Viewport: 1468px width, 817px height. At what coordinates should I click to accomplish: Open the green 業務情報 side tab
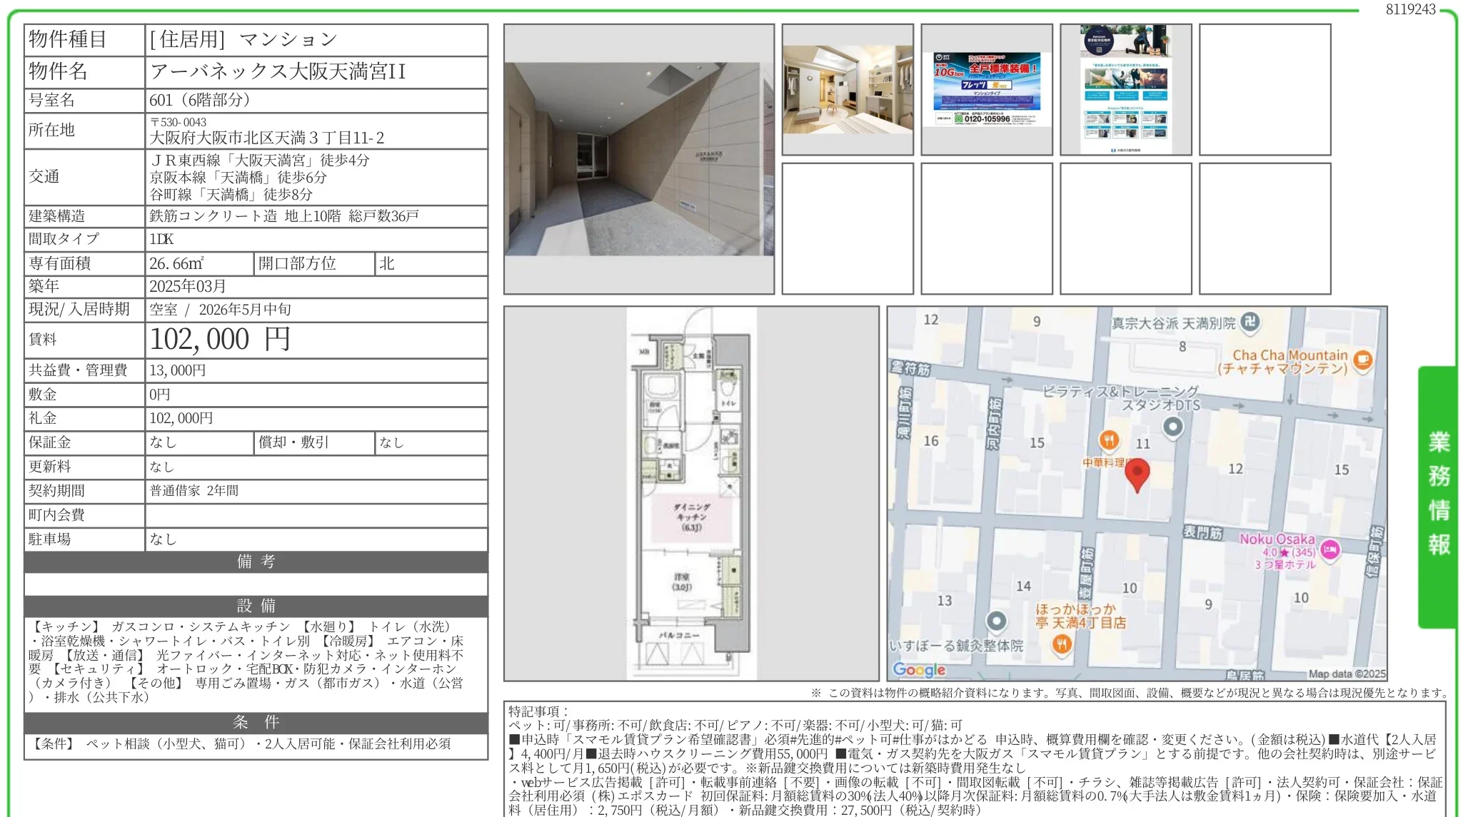pos(1437,494)
